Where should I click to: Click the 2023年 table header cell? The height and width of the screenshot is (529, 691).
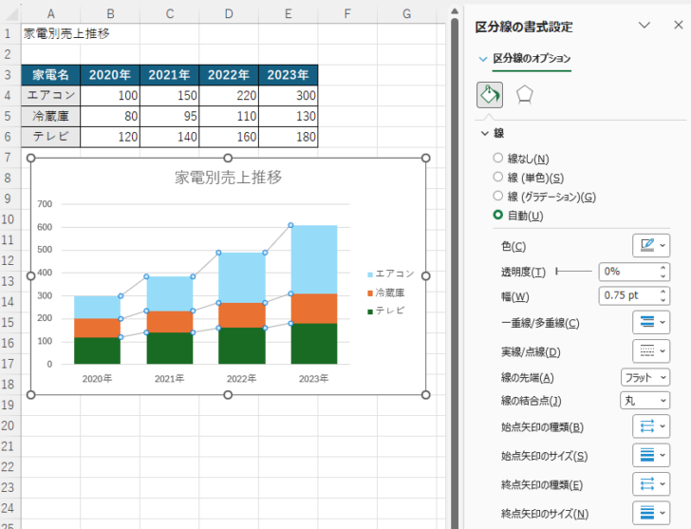289,75
